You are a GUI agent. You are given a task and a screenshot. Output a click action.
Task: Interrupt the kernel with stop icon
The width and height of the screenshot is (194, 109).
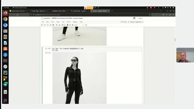[68, 25]
